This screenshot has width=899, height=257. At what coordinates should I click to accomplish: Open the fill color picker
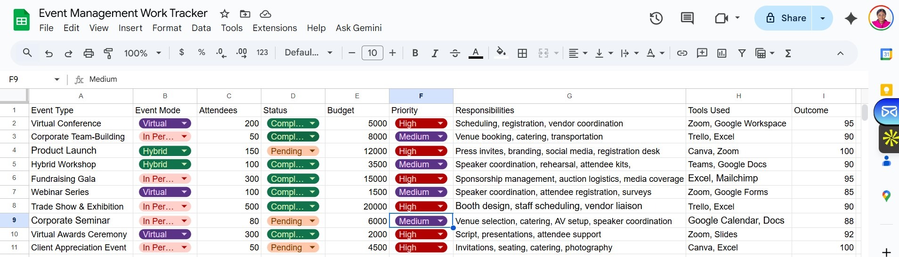click(x=501, y=53)
